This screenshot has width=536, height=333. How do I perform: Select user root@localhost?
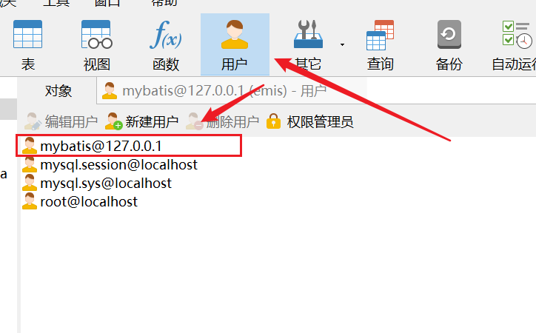click(x=80, y=201)
